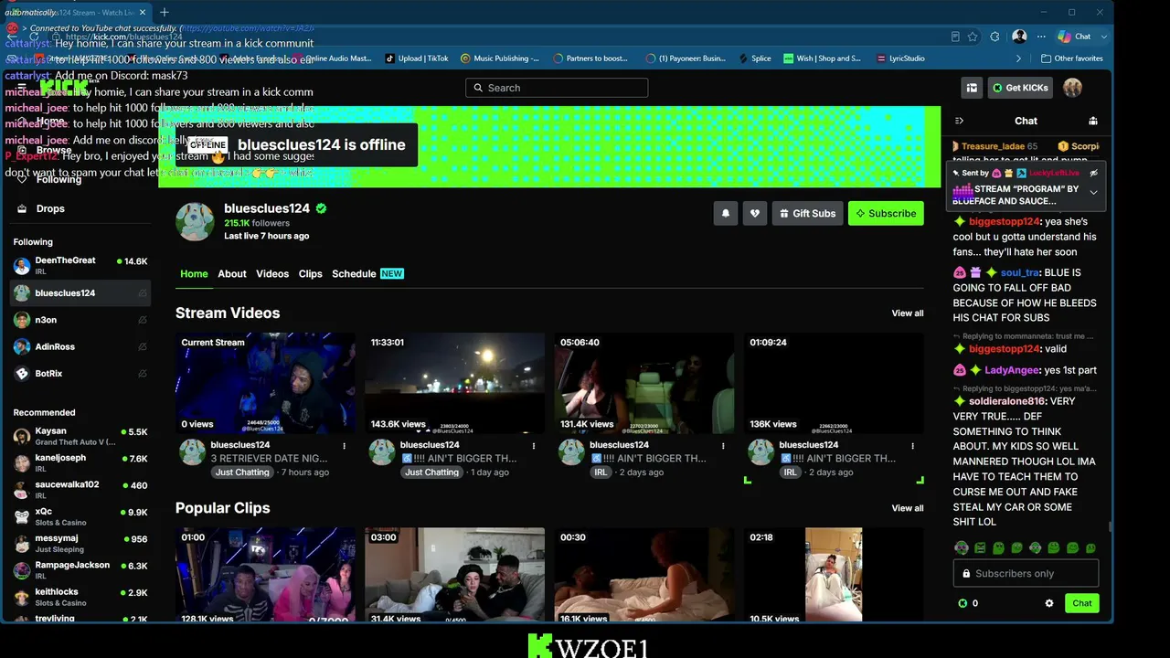This screenshot has height=658, width=1170.
Task: Click bluesclues124 profile avatar on channel header
Action: coord(195,222)
